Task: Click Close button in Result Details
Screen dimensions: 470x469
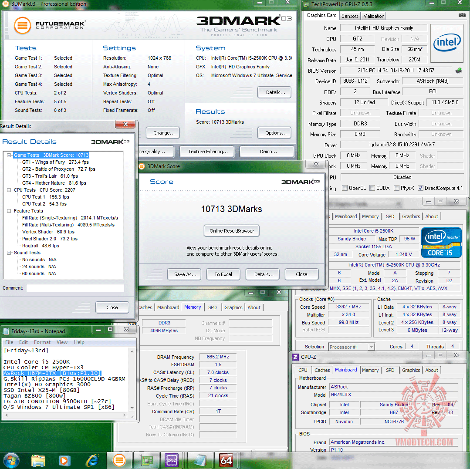Action: pos(112,307)
